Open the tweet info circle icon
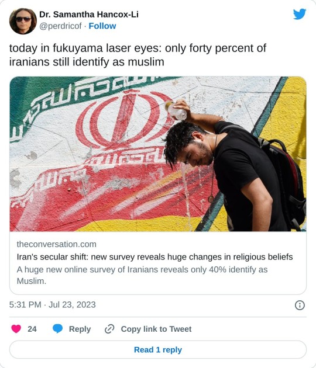 coord(300,305)
